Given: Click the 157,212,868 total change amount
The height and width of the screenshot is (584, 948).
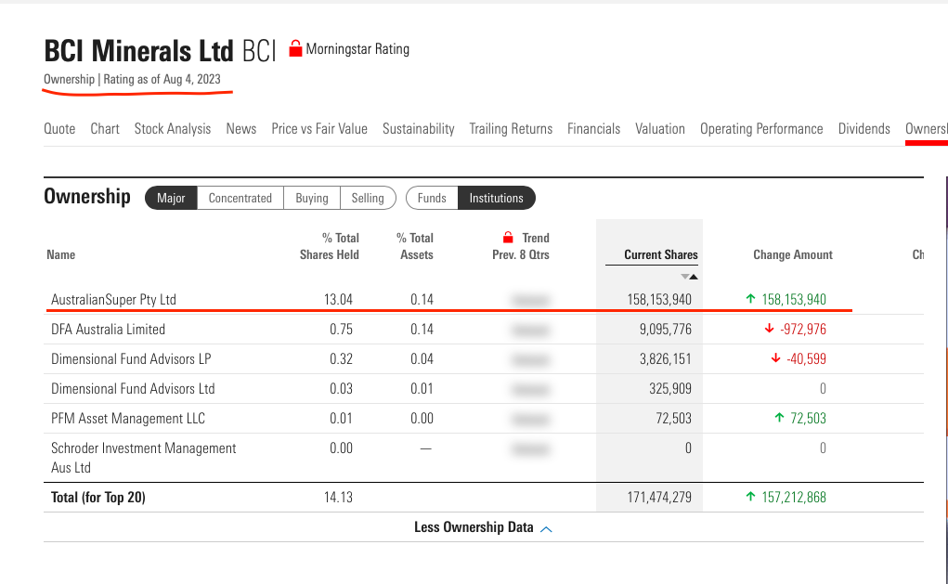Looking at the screenshot, I should tap(794, 497).
